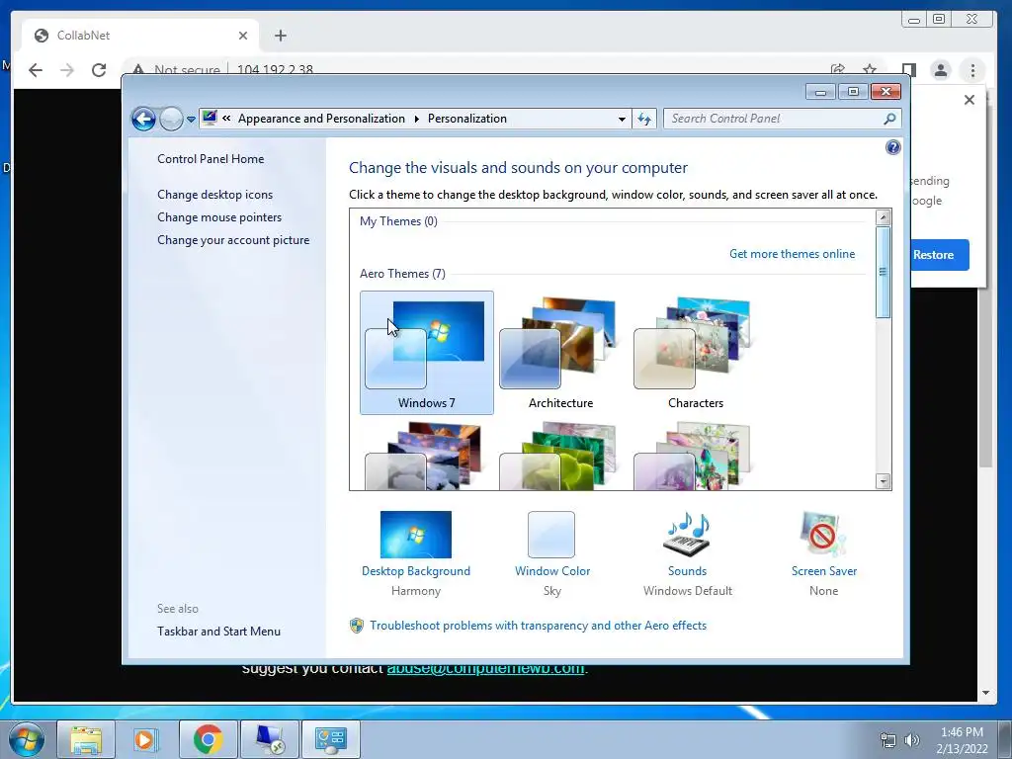Open Desktop Background settings icon
The width and height of the screenshot is (1012, 759).
point(416,535)
